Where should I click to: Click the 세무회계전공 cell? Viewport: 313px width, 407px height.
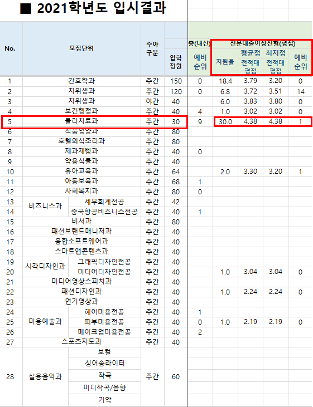[104, 202]
